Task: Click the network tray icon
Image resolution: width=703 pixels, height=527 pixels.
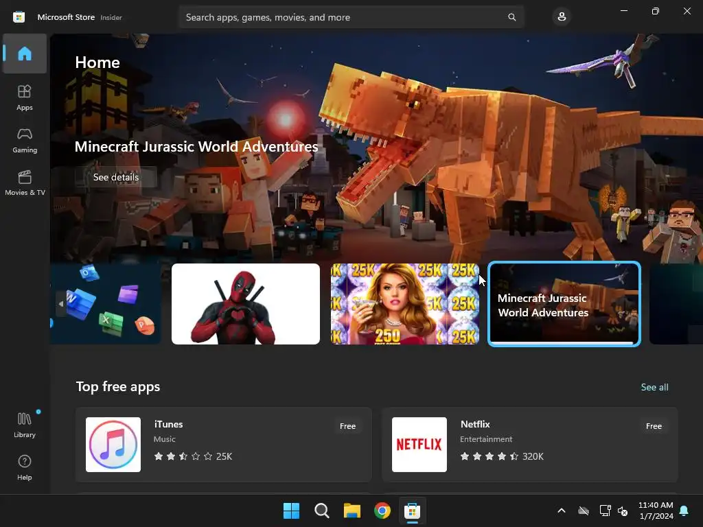Action: coord(605,511)
